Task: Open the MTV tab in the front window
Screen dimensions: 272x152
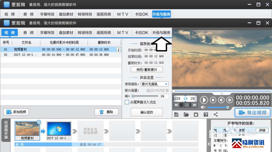Action: (122, 32)
